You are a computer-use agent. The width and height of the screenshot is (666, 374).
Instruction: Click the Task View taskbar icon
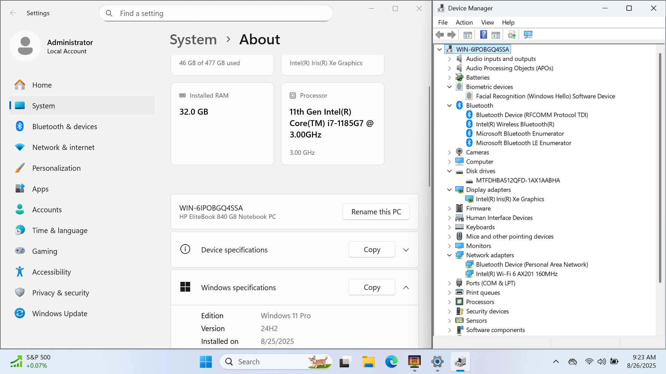345,362
